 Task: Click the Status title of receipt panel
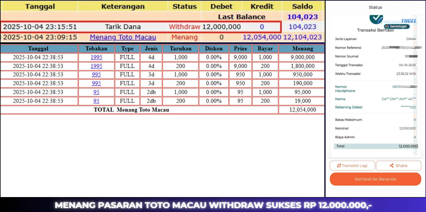coord(375,7)
